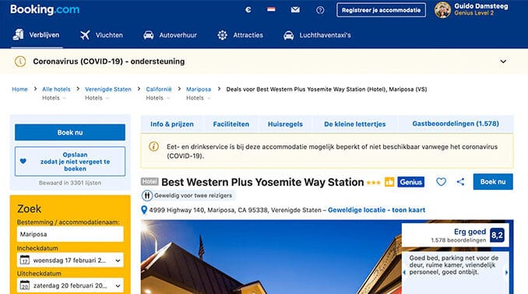528x294 pixels.
Task: Click Genius Level 2 label
Action: tap(473, 13)
